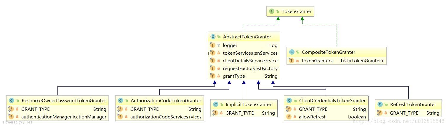448x127 pixels.
Task: Click the lock icon beside GRANT_TYPE in ClientCredentialsTokenGranter
Action: click(295, 109)
